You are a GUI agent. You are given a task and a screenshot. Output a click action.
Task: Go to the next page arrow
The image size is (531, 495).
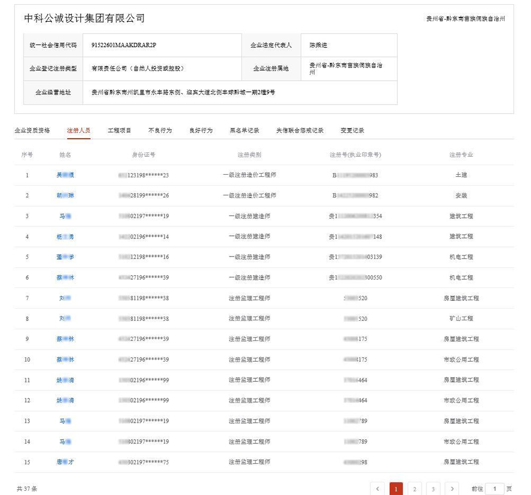pyautogui.click(x=451, y=489)
